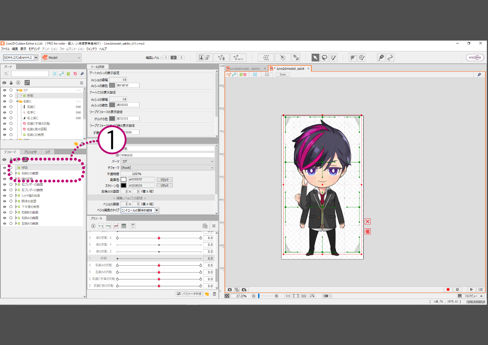Open the 編集 menu

coord(15,49)
